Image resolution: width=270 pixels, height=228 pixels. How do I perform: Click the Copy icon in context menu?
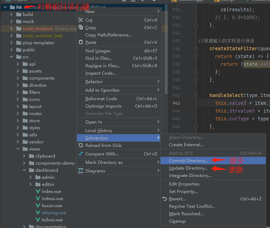(81, 28)
